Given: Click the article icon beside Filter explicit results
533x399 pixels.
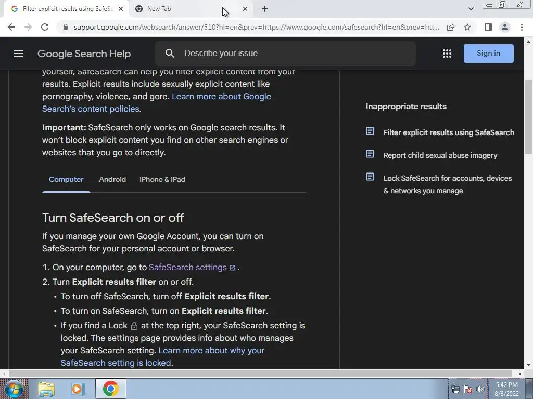Looking at the screenshot, I should pyautogui.click(x=370, y=131).
